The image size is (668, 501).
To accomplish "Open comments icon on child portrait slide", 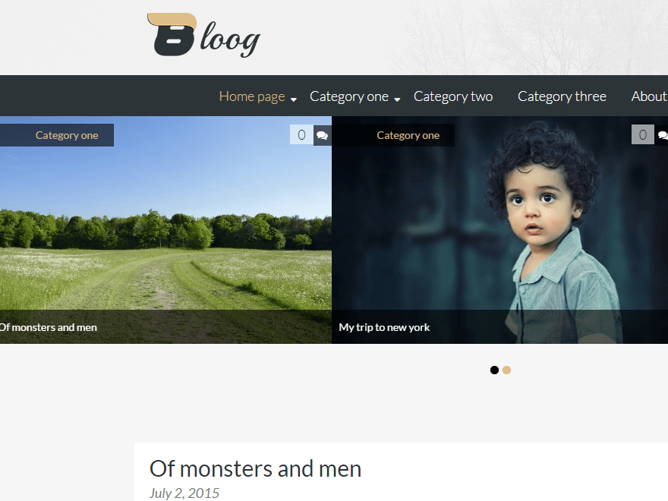I will coord(662,134).
